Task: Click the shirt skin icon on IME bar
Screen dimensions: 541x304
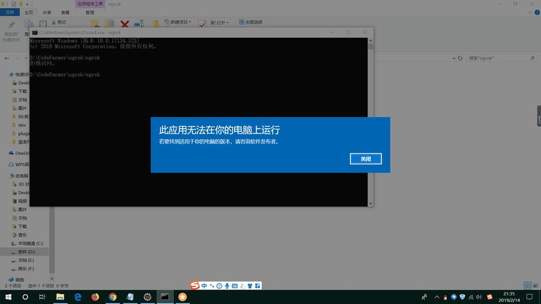Action: point(250,286)
